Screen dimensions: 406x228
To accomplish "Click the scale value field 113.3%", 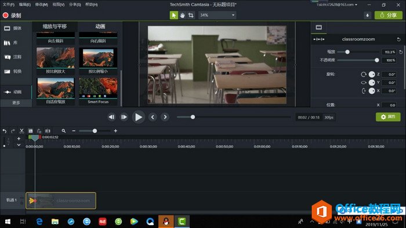I will (x=389, y=52).
